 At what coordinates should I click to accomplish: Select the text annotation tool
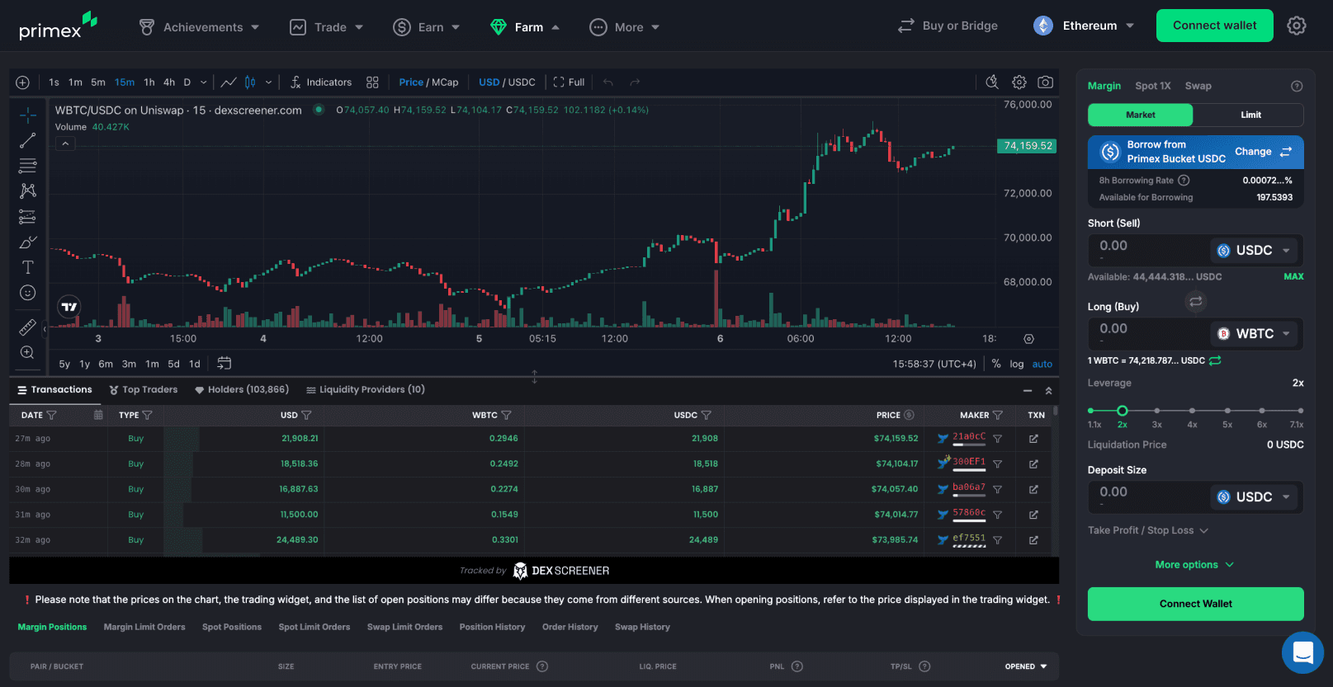[x=27, y=267]
